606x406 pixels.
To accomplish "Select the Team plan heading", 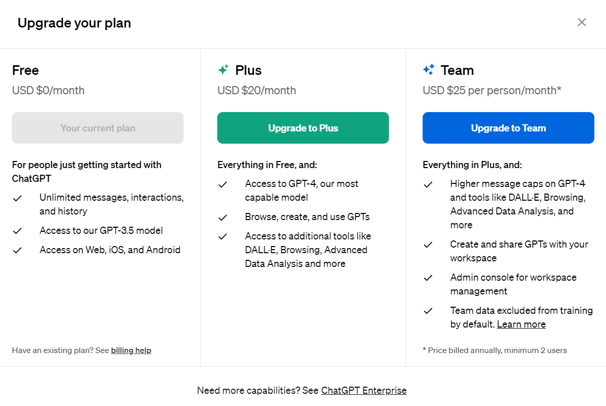I will [x=457, y=70].
